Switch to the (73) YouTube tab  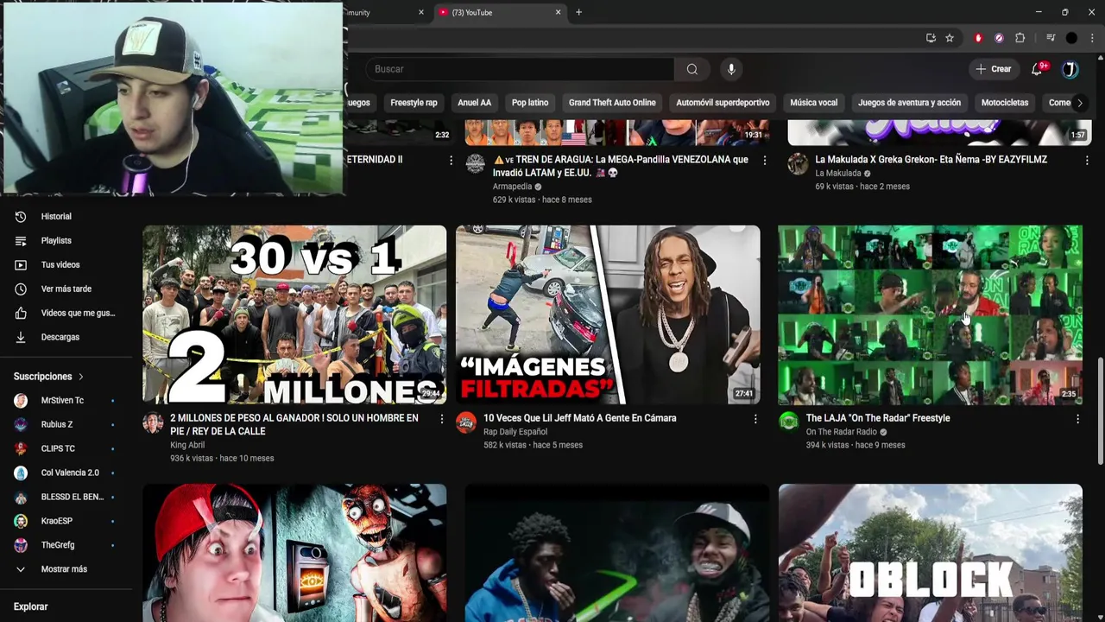pos(499,12)
